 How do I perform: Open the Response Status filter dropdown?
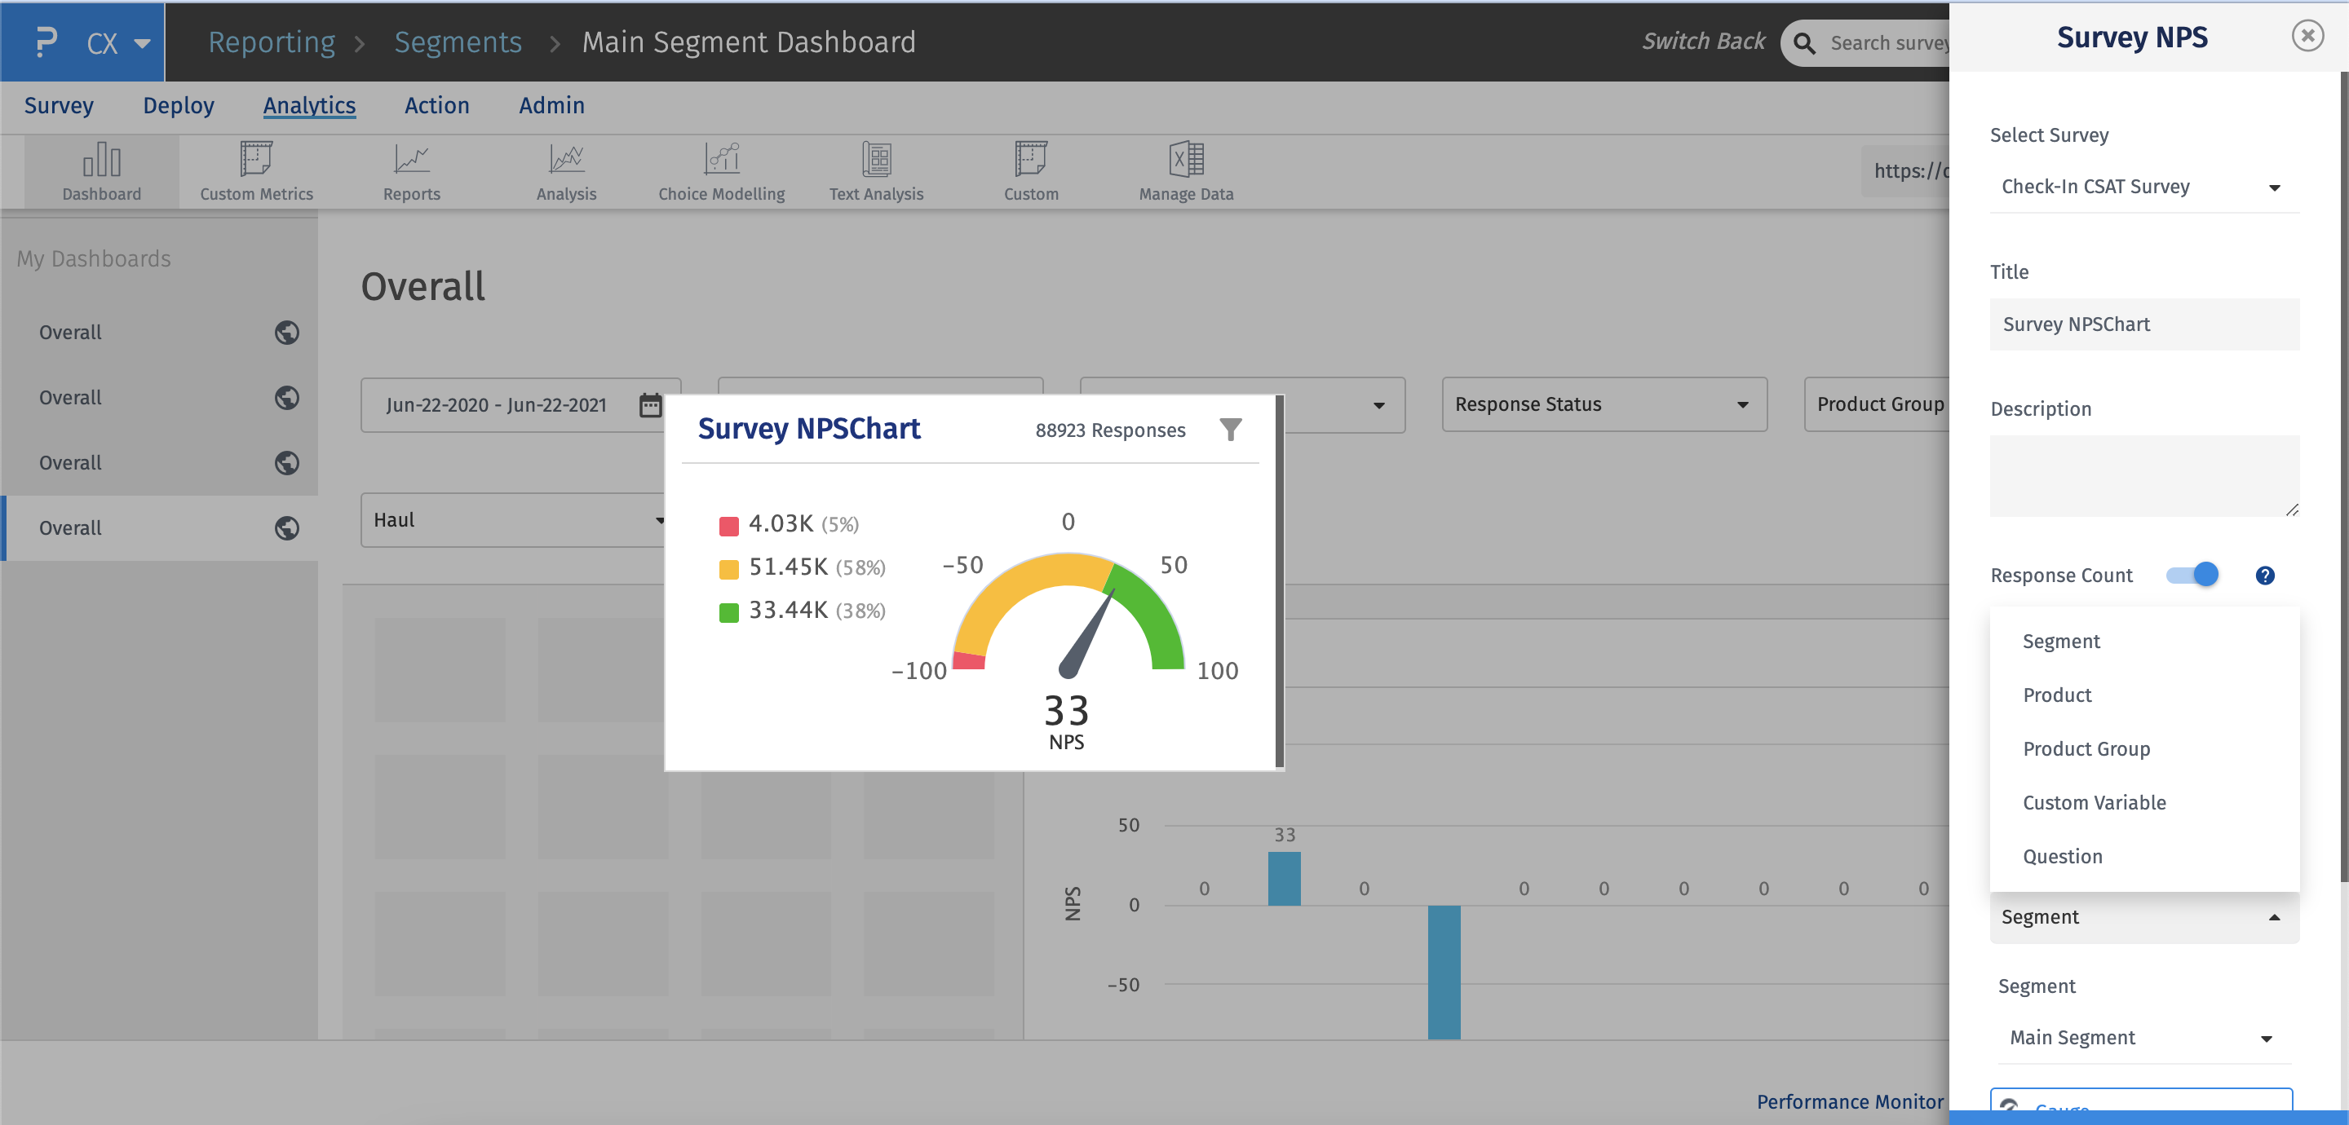(1604, 405)
